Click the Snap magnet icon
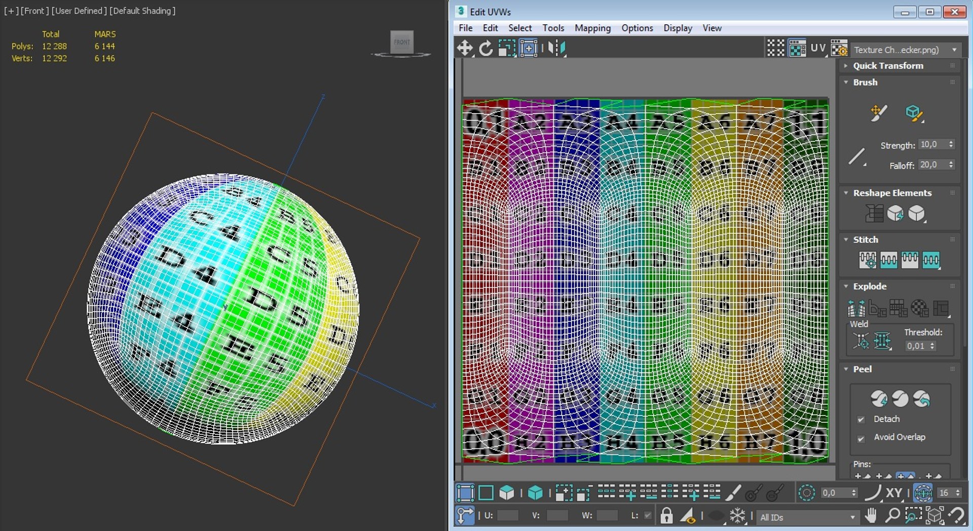Viewport: 973px width, 531px height. (x=956, y=516)
